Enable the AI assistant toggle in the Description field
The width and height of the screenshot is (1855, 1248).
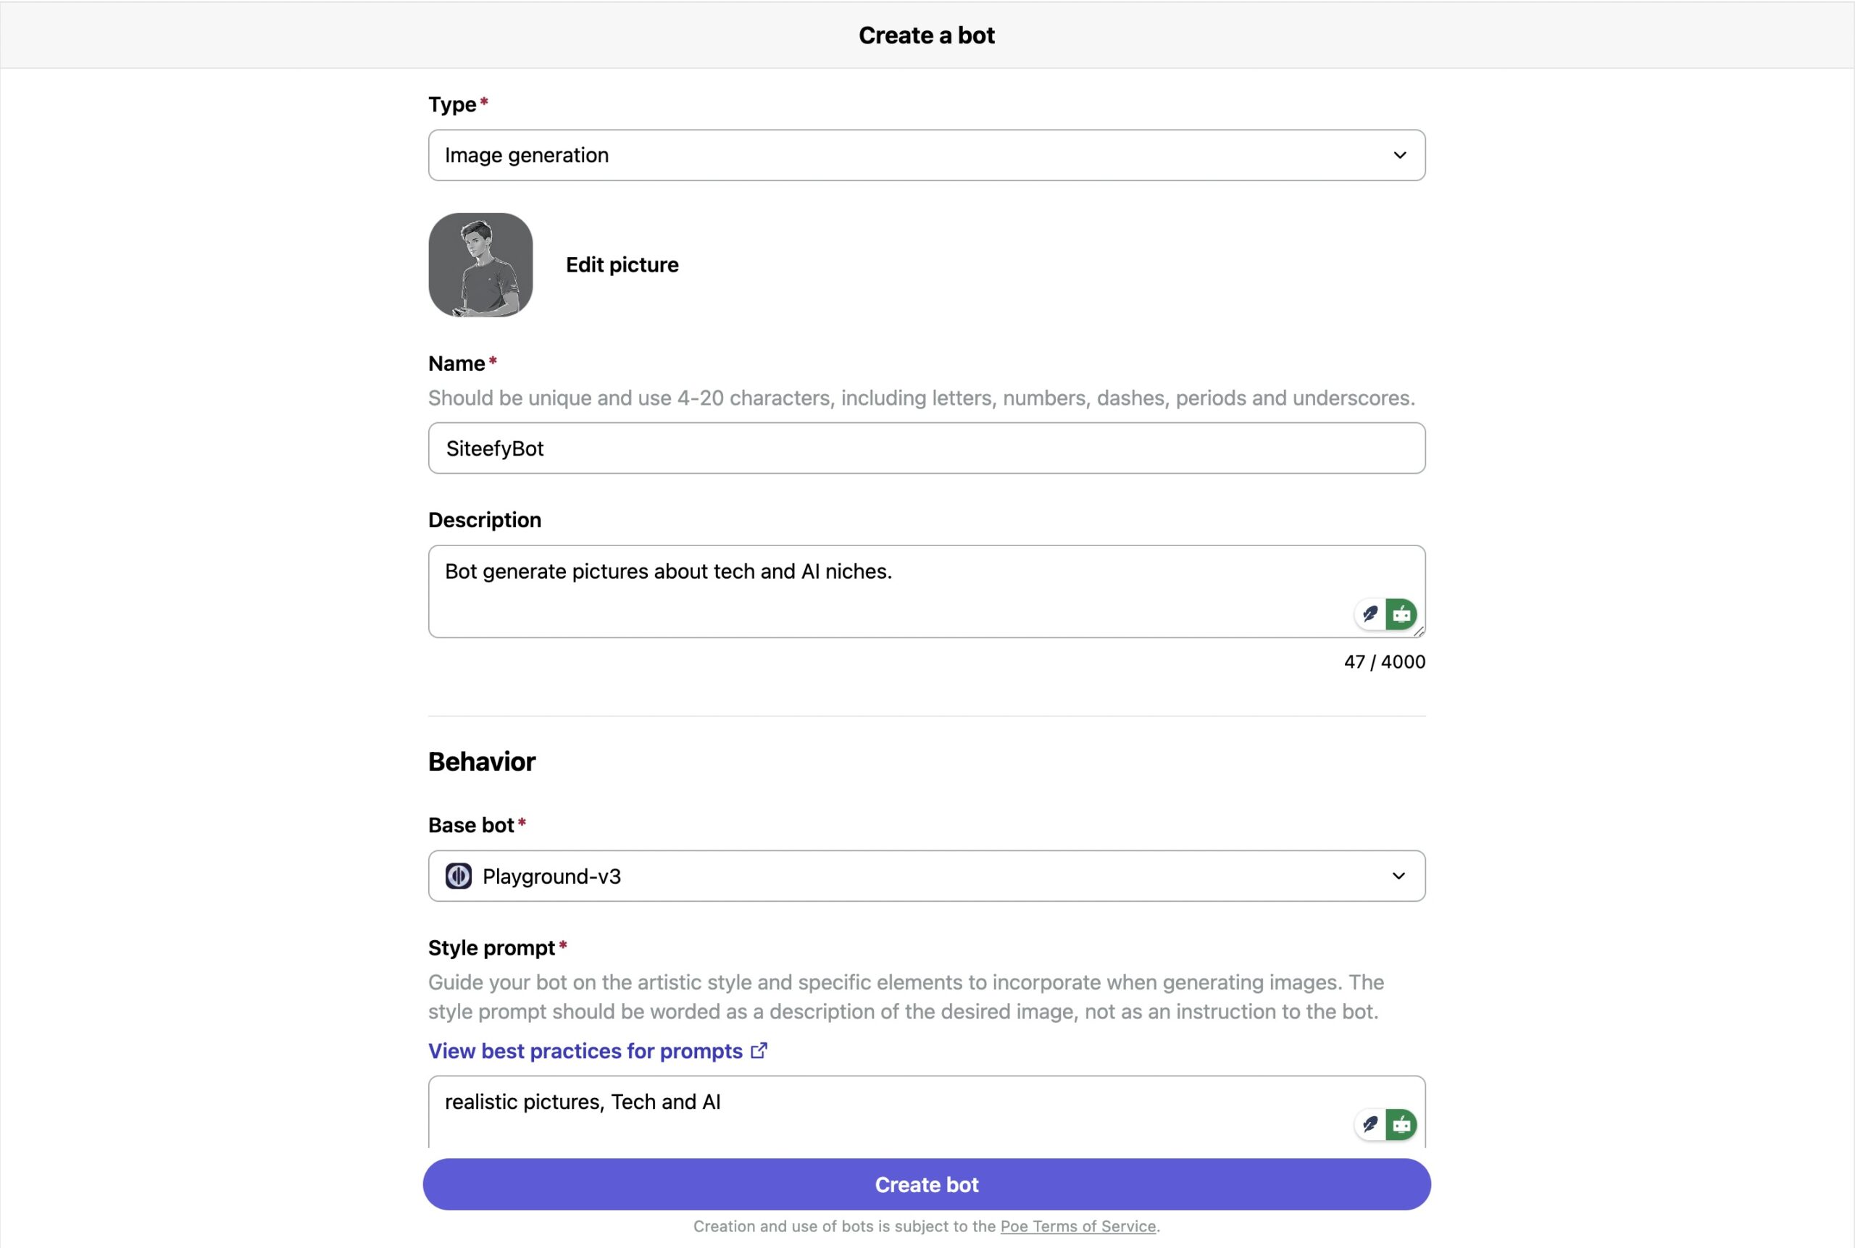[1401, 613]
